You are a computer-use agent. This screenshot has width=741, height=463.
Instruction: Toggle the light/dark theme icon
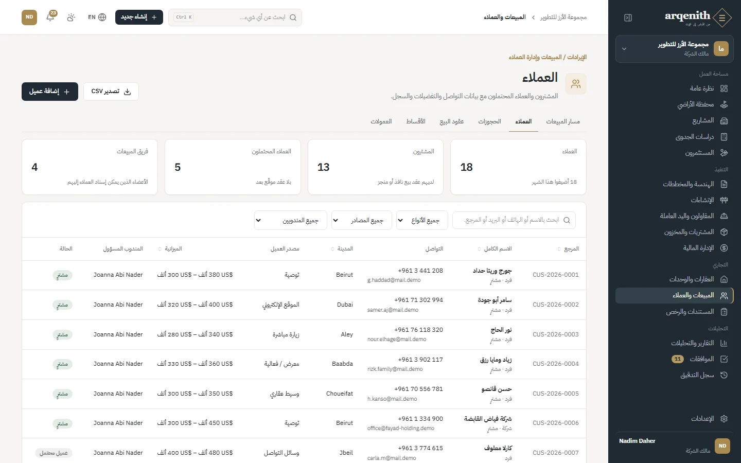(x=71, y=17)
